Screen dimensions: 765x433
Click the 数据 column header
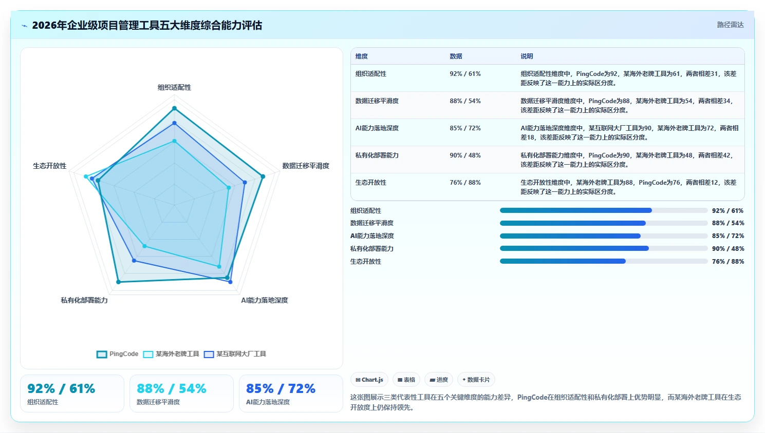coord(456,56)
